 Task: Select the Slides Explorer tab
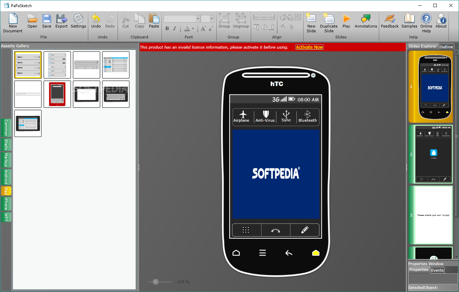point(423,46)
